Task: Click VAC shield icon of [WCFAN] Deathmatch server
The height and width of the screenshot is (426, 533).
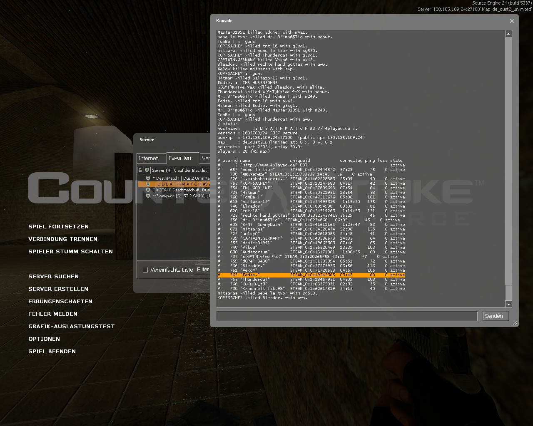Action: (x=147, y=190)
